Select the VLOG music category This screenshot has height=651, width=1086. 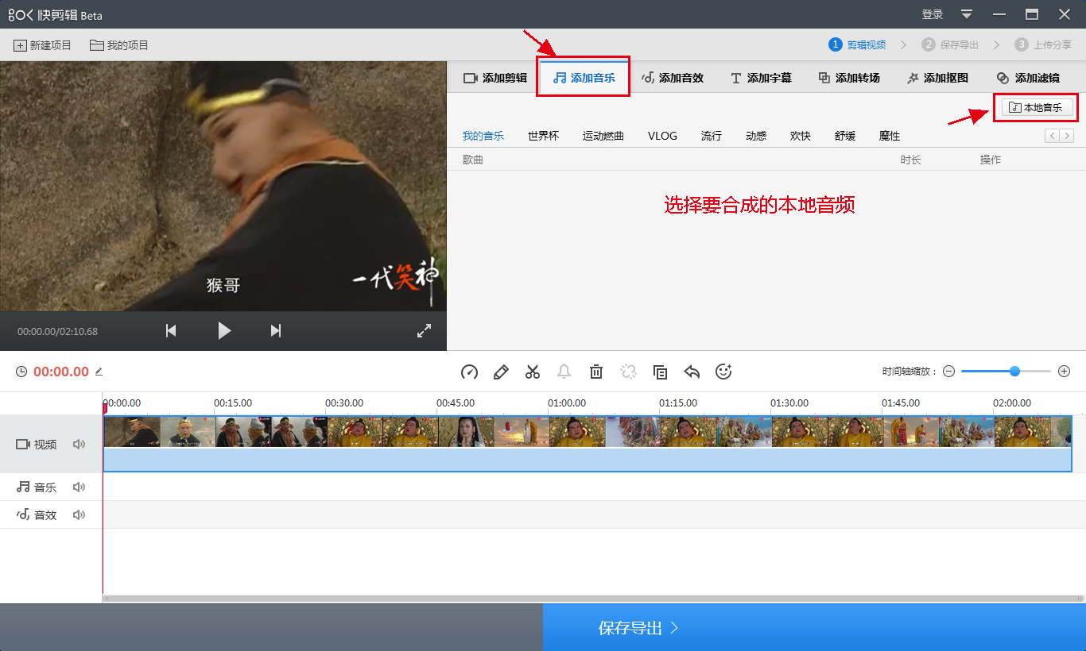point(662,136)
